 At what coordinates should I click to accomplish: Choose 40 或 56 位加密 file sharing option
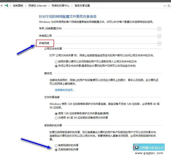56,117
